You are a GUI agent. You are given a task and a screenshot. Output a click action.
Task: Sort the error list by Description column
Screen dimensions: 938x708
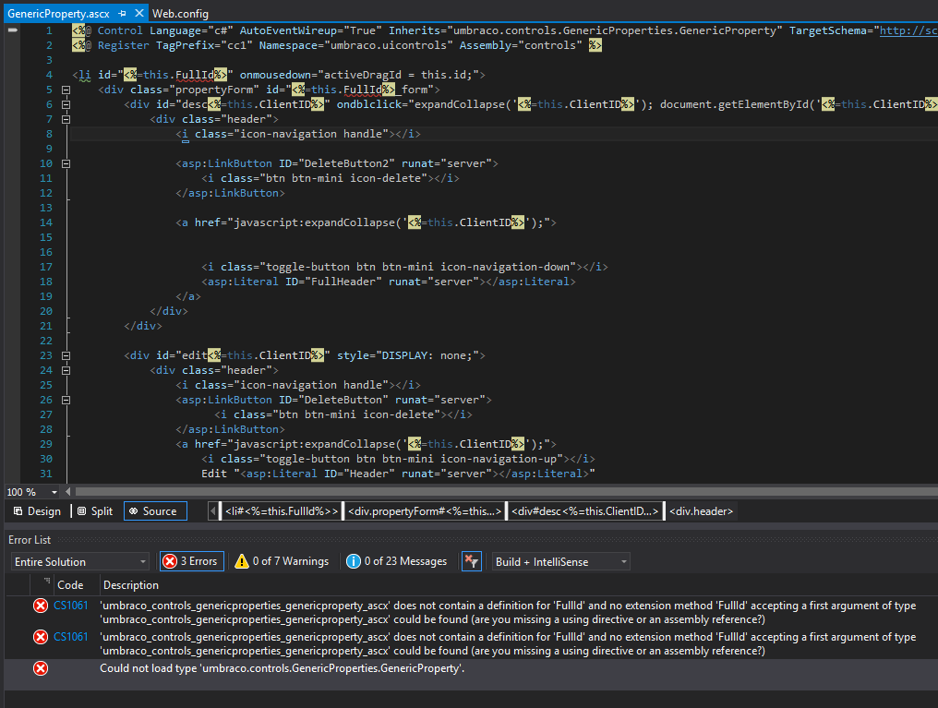pos(131,585)
